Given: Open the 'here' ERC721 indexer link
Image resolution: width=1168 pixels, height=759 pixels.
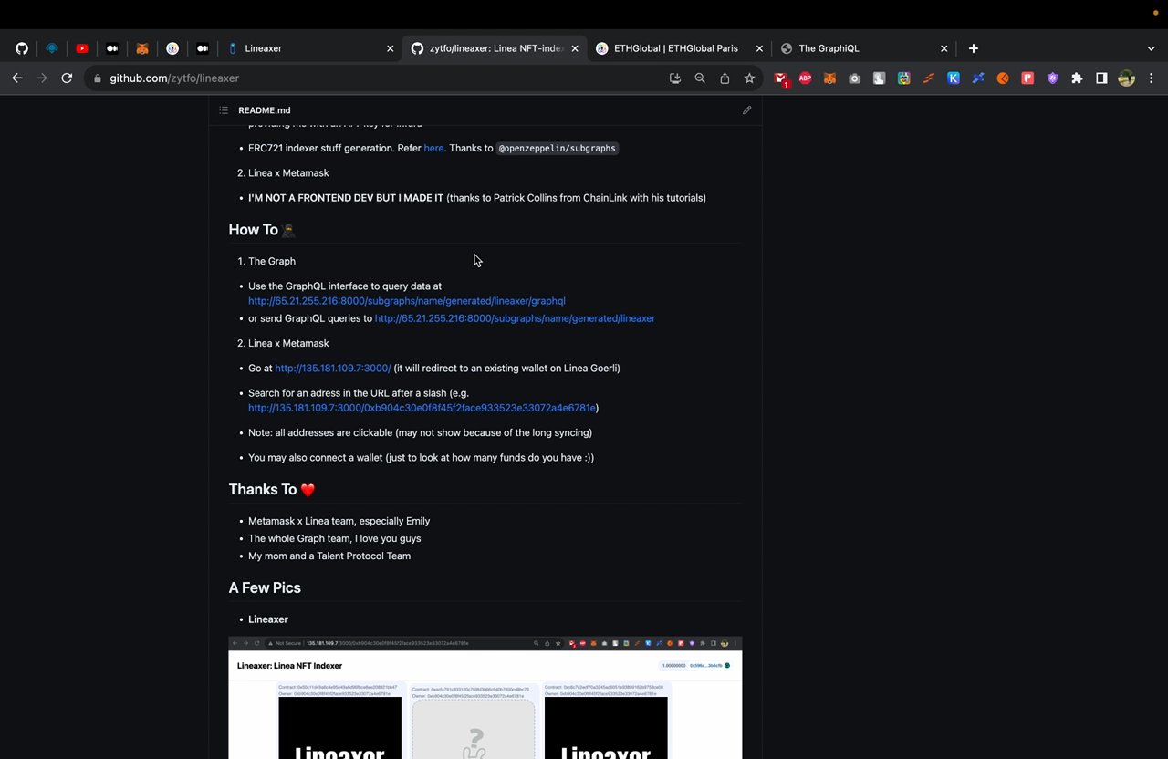Looking at the screenshot, I should [x=433, y=148].
